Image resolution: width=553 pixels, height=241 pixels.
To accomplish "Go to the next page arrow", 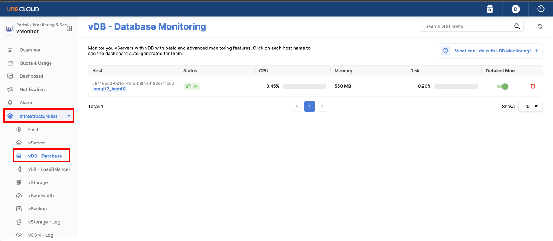I will click(322, 107).
